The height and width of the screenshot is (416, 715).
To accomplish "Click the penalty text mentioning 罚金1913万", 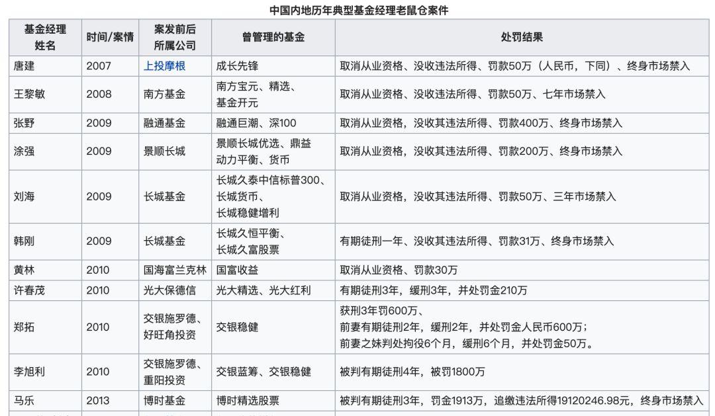I will [x=522, y=401].
